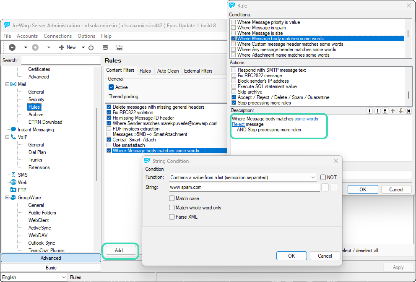
Task: Switch to Basic view button
Action: (51, 268)
